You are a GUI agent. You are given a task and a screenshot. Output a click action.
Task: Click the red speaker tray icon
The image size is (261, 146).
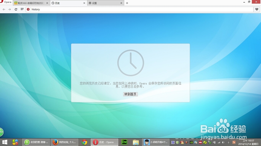point(187,142)
